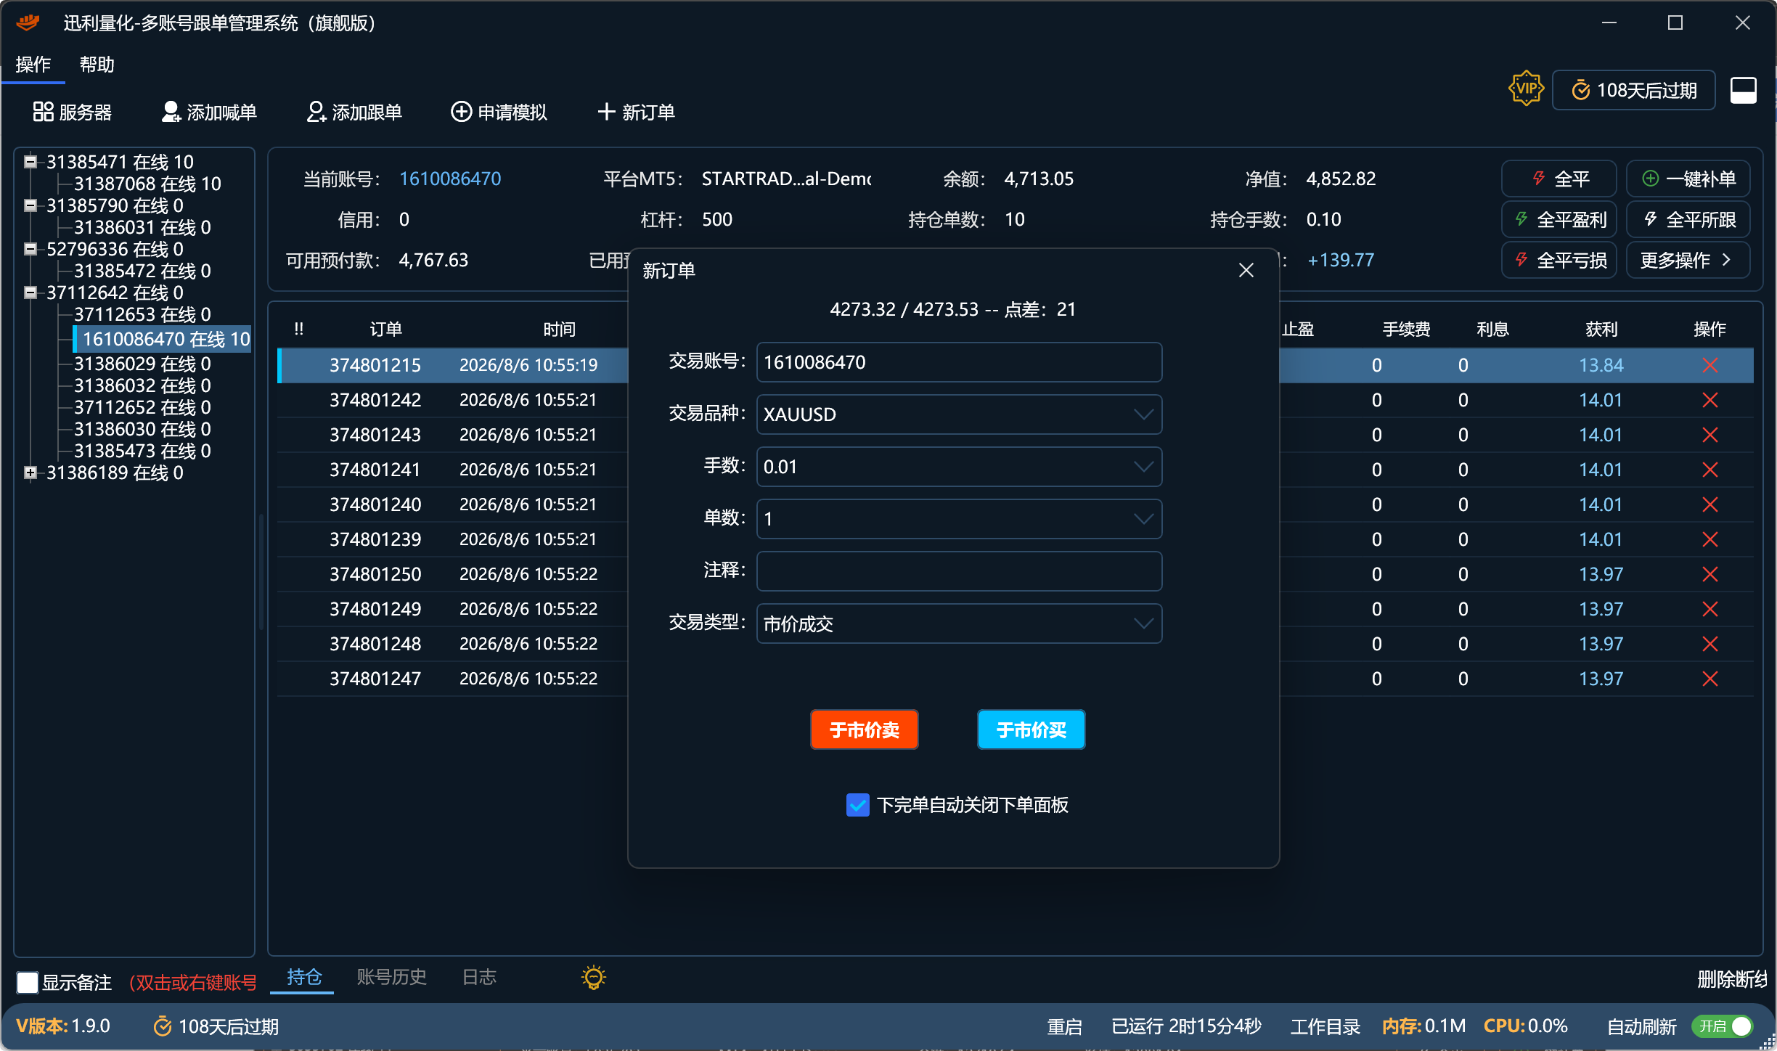Click the blue 于市价买 buy button
The height and width of the screenshot is (1051, 1777).
tap(1031, 729)
